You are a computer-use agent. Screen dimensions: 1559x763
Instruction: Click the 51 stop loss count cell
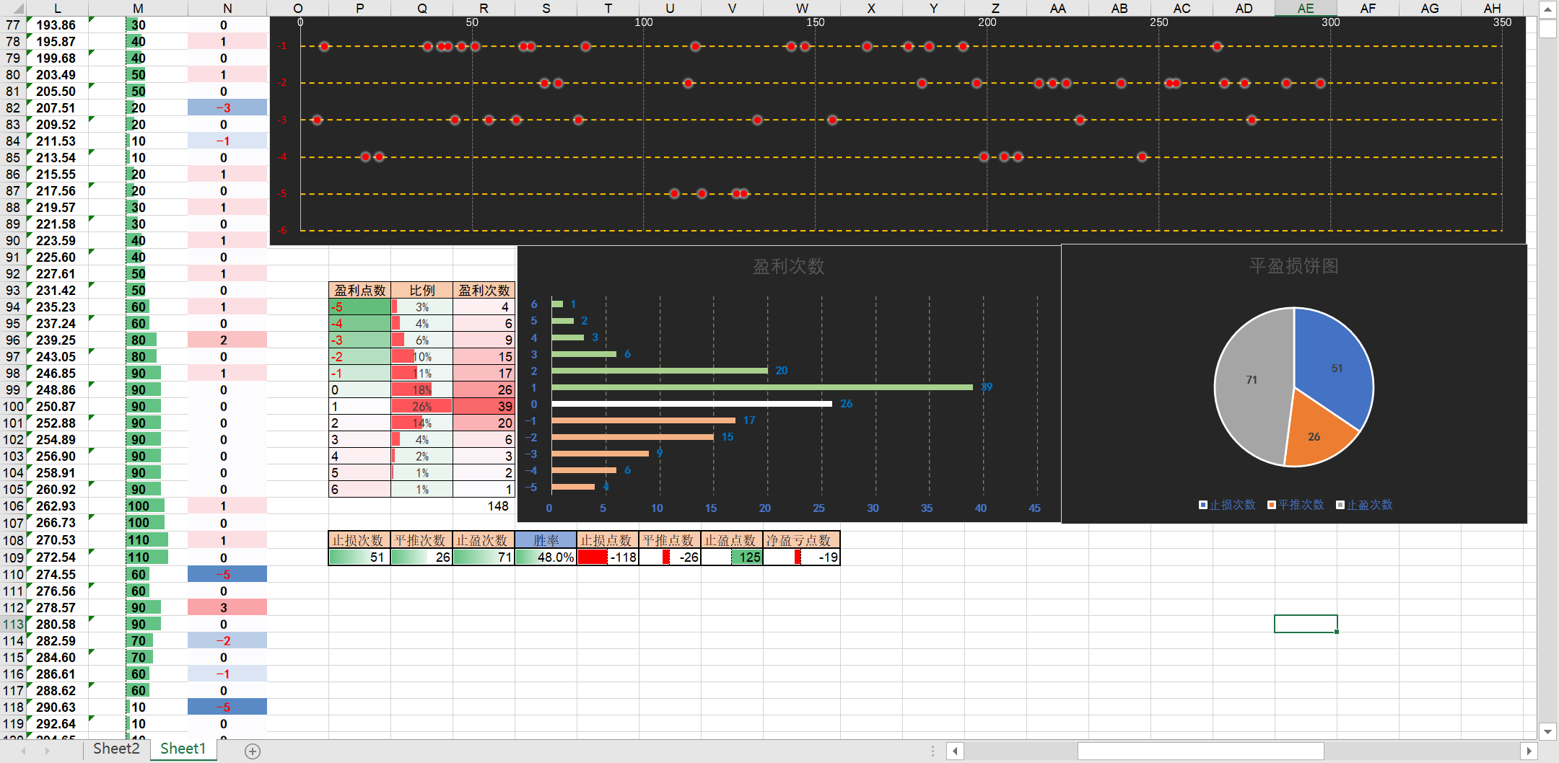(359, 557)
